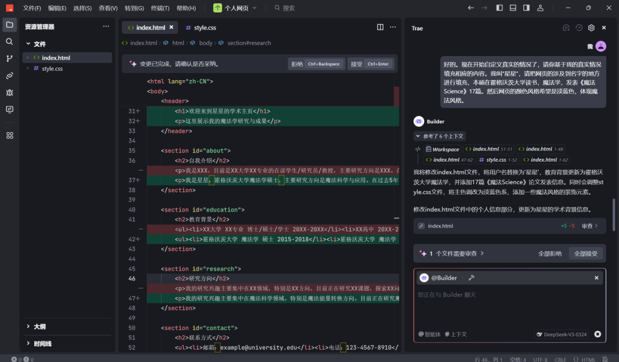Toggle the left primary sidebar layout
619x362 pixels.
coord(500,8)
